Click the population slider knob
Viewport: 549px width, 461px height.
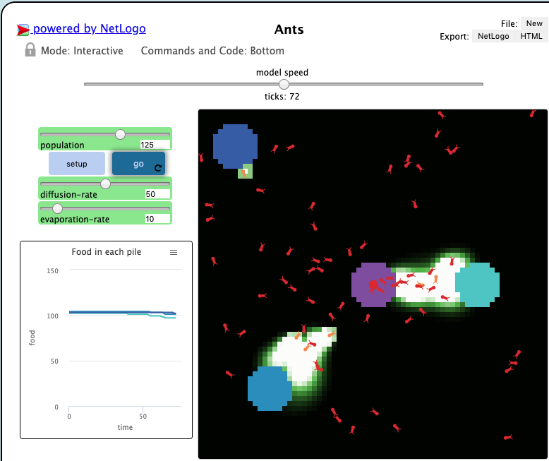click(x=120, y=134)
